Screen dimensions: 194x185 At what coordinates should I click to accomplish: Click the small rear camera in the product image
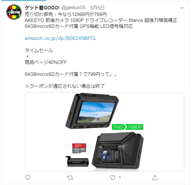(77, 161)
